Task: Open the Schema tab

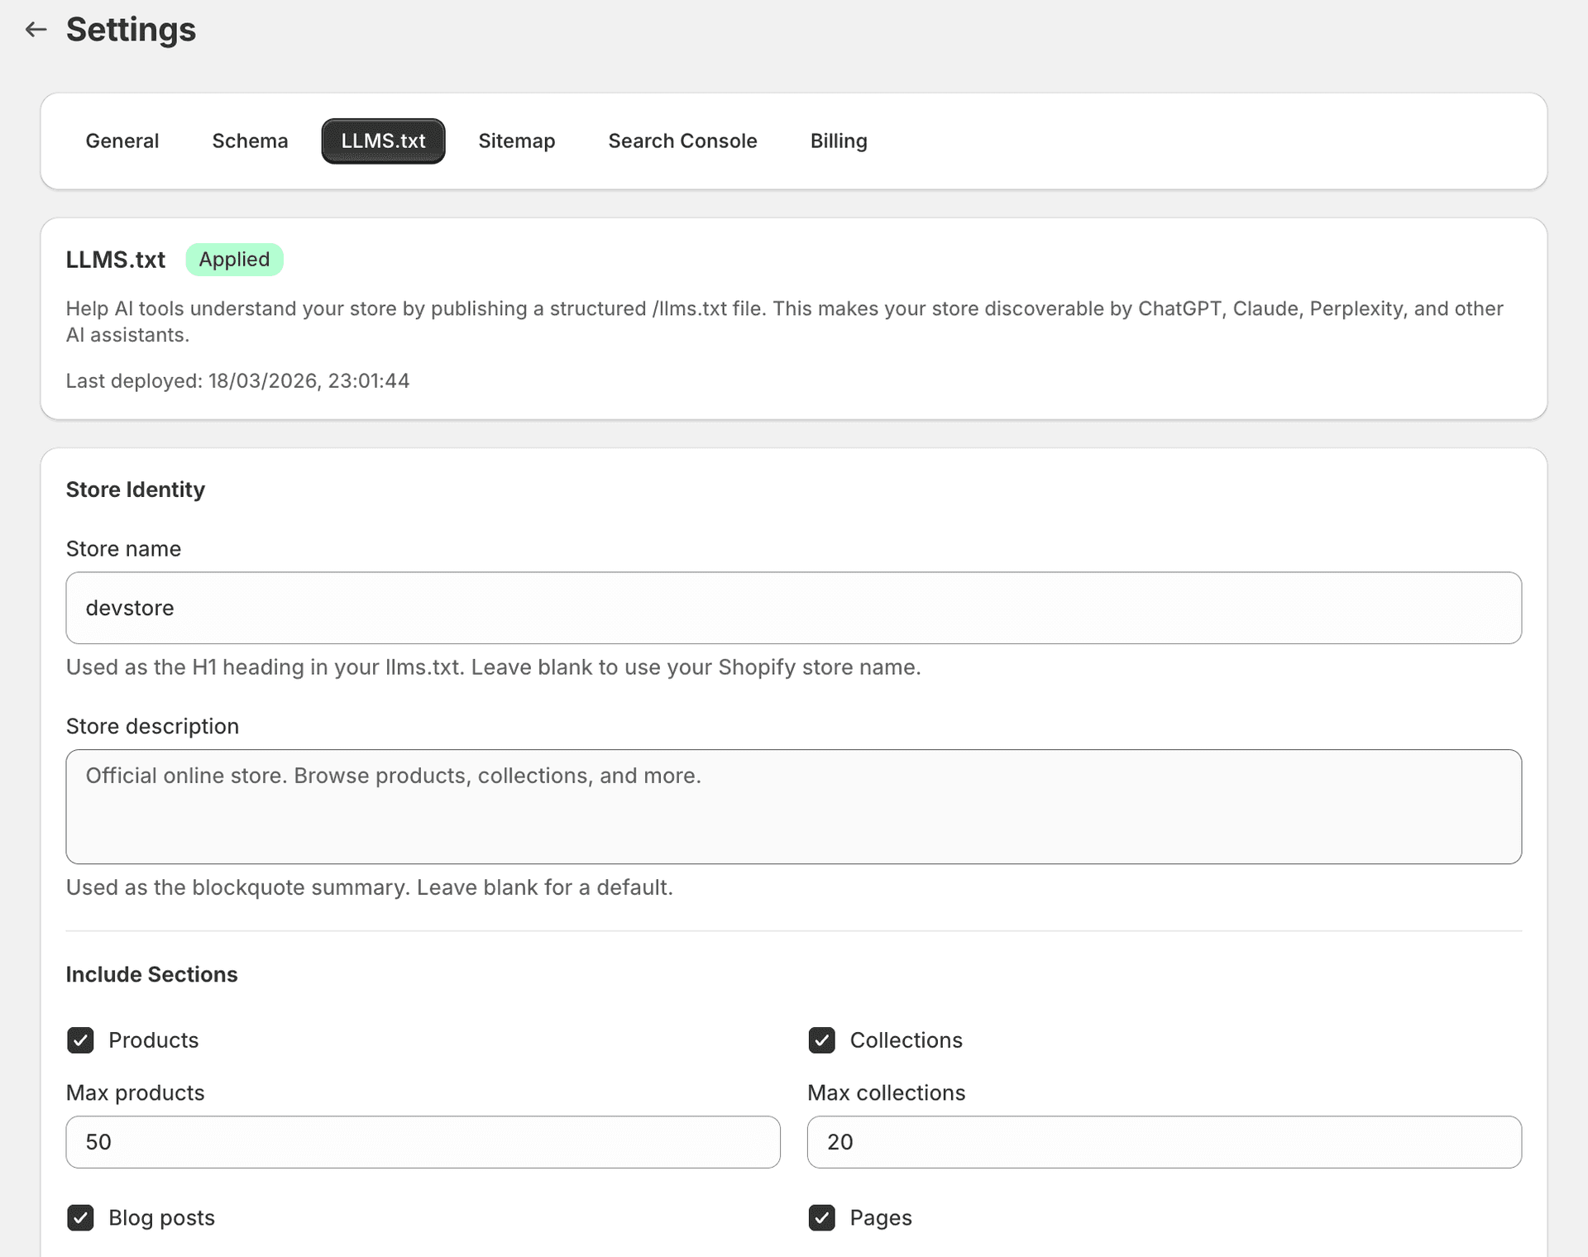Action: point(250,141)
